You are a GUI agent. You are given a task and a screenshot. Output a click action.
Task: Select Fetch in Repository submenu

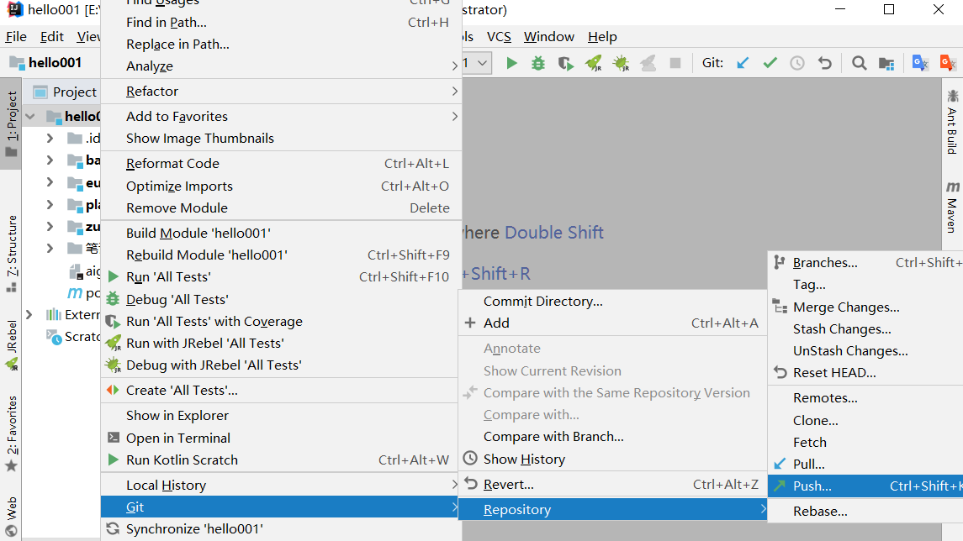(x=865, y=442)
